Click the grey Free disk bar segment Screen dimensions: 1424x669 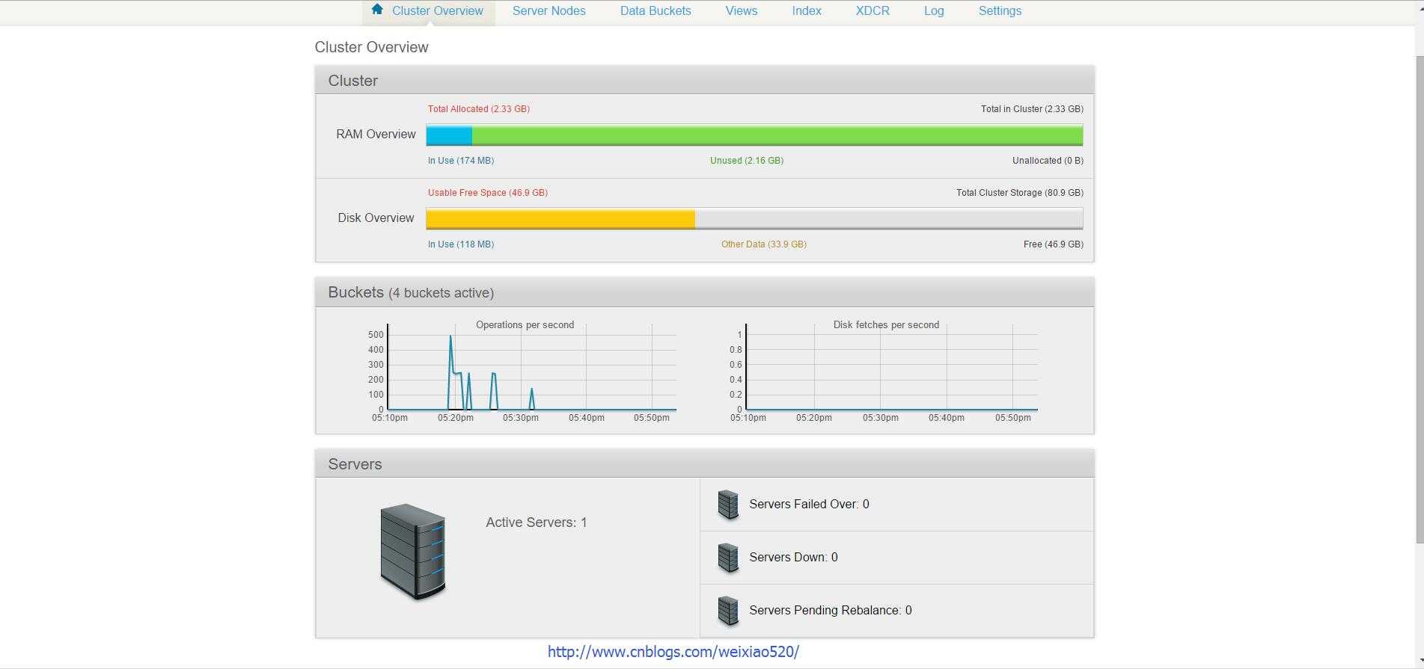pos(888,219)
